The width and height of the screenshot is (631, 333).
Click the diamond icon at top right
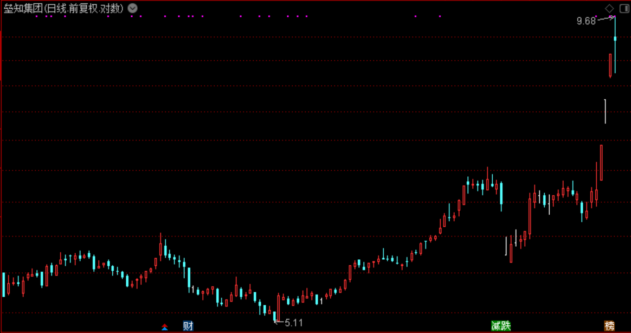pos(609,8)
